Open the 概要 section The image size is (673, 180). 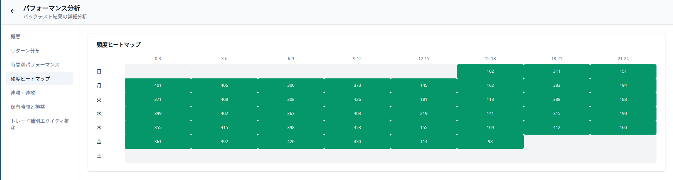[15, 37]
